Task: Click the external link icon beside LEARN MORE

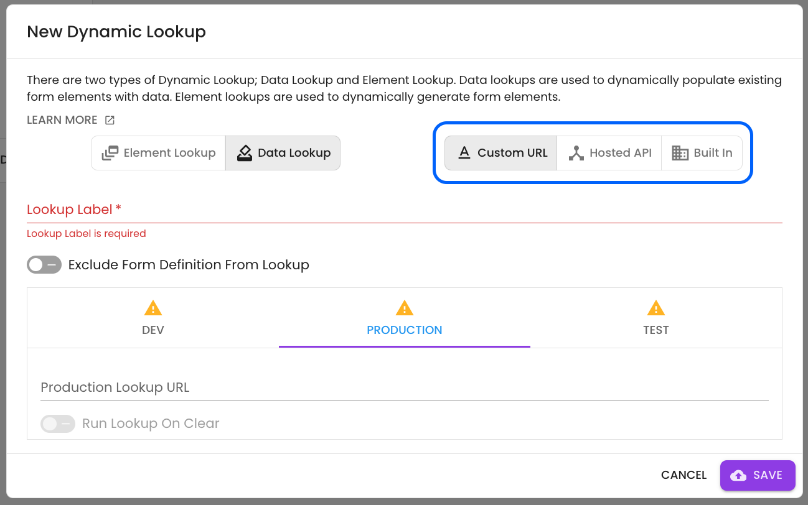Action: [110, 120]
